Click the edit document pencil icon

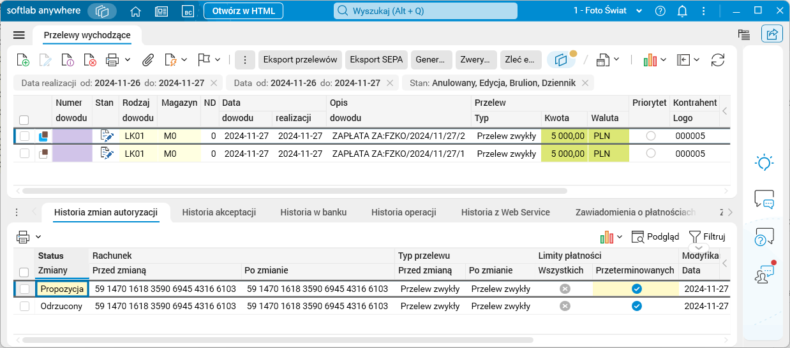tap(45, 60)
